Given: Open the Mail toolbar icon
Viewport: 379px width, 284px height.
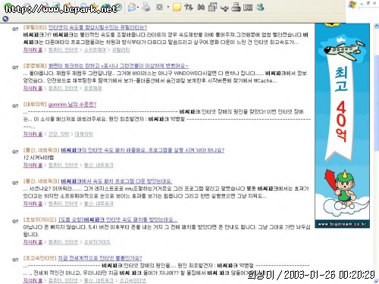Looking at the screenshot, I should point(132,7).
